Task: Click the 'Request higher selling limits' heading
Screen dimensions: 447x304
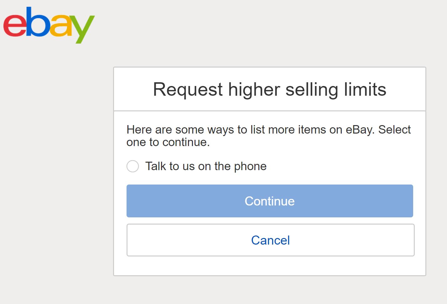Action: (269, 89)
